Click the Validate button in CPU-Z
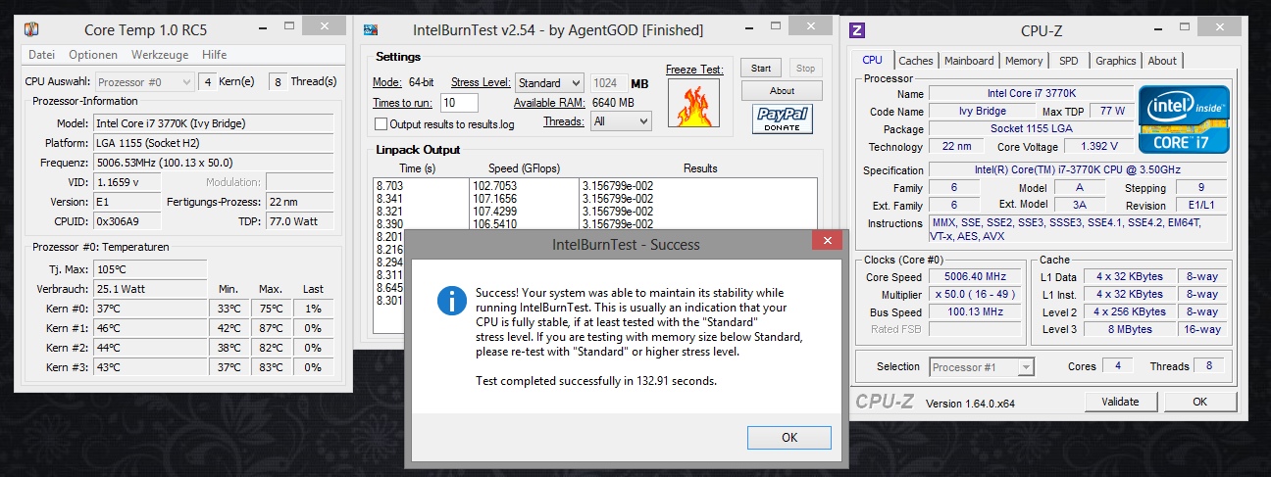 point(1120,402)
